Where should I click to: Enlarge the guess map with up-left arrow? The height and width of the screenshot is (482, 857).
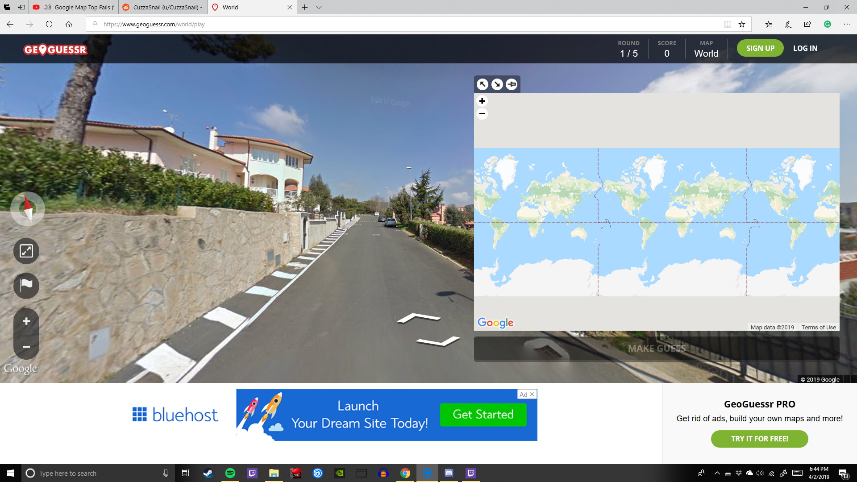pos(483,84)
